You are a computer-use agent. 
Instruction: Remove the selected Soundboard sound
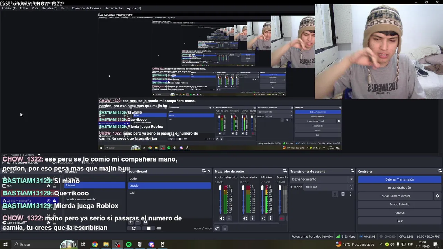(x=138, y=222)
